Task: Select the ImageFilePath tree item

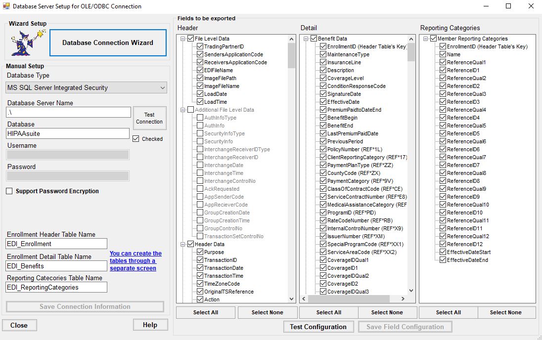Action: point(220,79)
